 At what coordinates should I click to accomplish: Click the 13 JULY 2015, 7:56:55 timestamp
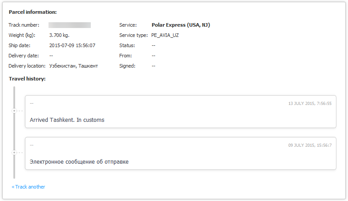pos(310,103)
